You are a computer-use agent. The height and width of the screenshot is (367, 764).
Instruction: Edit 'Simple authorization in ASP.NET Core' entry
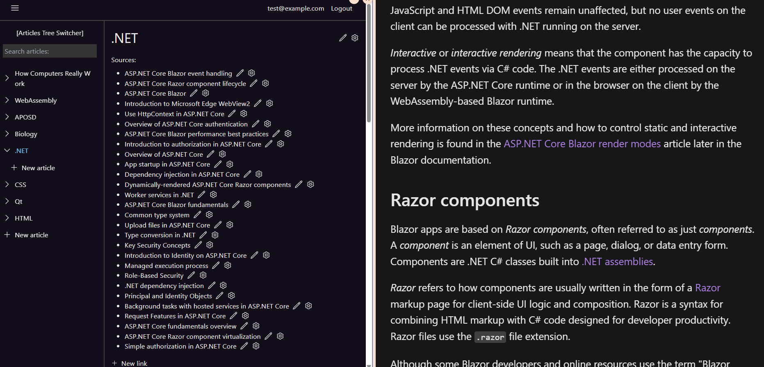coord(244,346)
